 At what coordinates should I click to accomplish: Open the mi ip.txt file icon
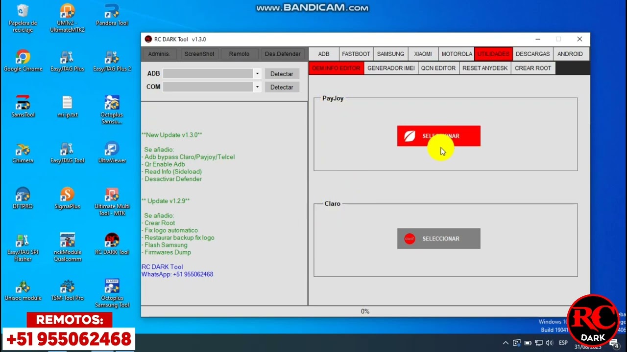point(67,107)
